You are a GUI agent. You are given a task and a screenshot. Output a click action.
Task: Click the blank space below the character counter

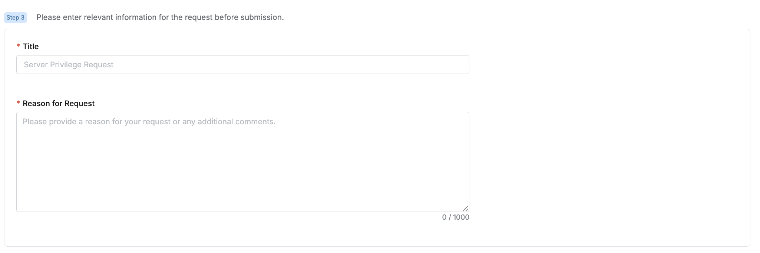click(456, 234)
